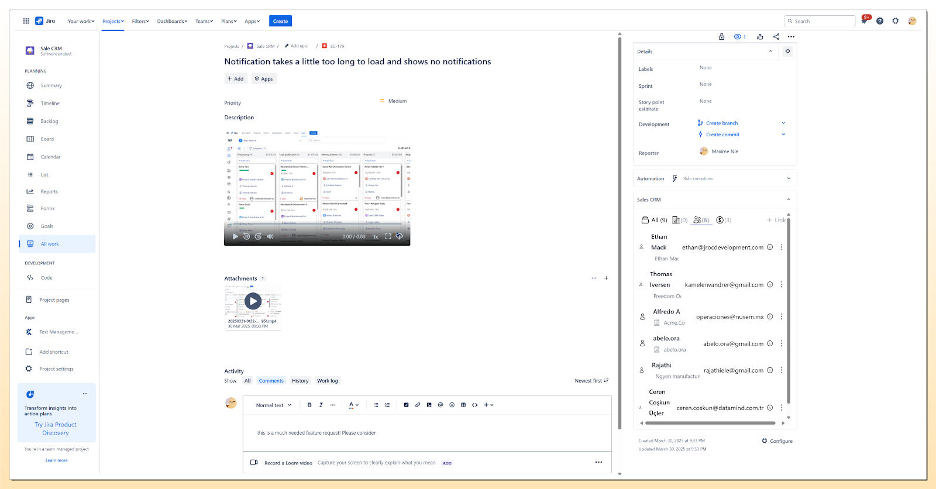Open Try Jira Product Discovery link

[56, 429]
